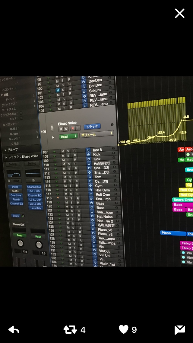The image size is (193, 343).
Task: Click the round dot beside Eitaso Voice header
Action: point(112,124)
